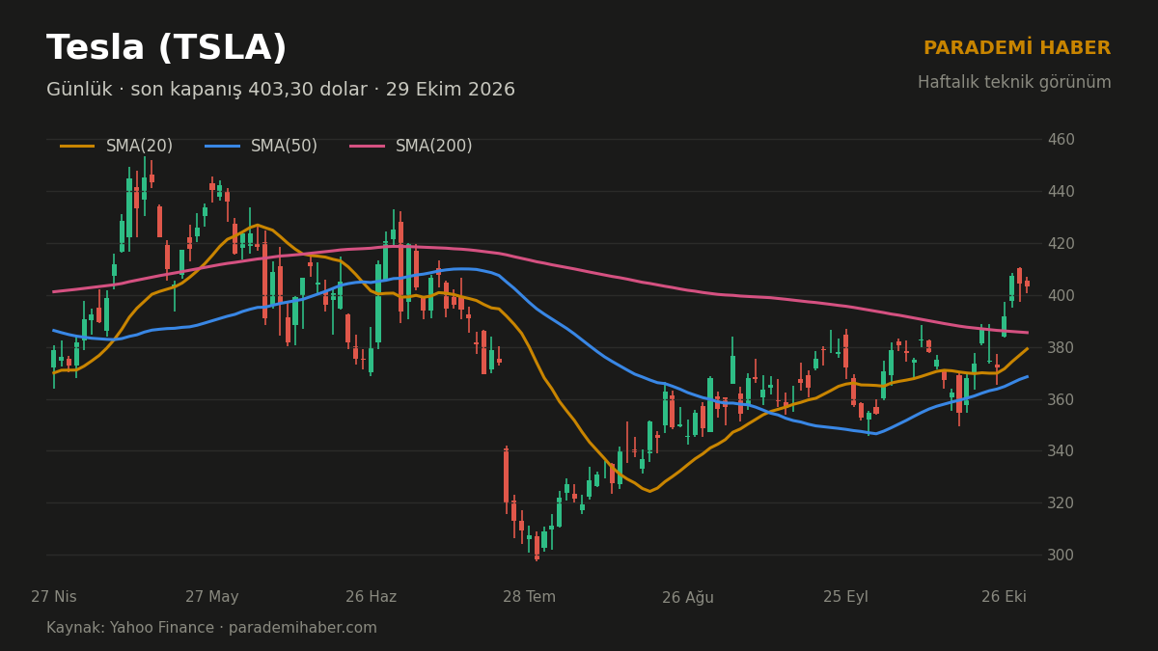This screenshot has width=1158, height=651.
Task: Click the large red gap-down candle below 340
Action: click(x=506, y=475)
